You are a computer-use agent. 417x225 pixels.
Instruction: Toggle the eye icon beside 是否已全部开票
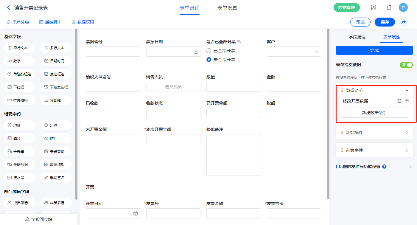[239, 42]
